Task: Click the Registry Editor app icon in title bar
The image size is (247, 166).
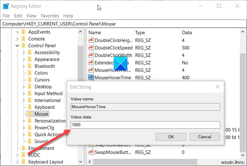Action: pos(6,6)
